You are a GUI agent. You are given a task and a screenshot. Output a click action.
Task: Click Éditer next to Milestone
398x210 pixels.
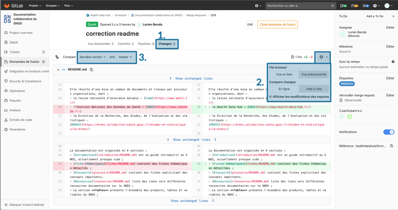390,47
